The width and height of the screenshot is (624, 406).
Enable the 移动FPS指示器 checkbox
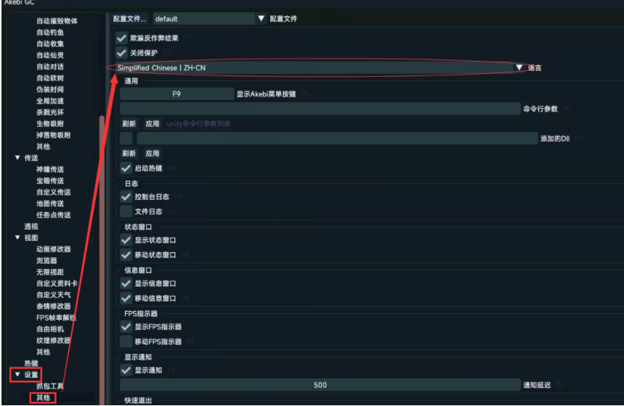point(126,341)
